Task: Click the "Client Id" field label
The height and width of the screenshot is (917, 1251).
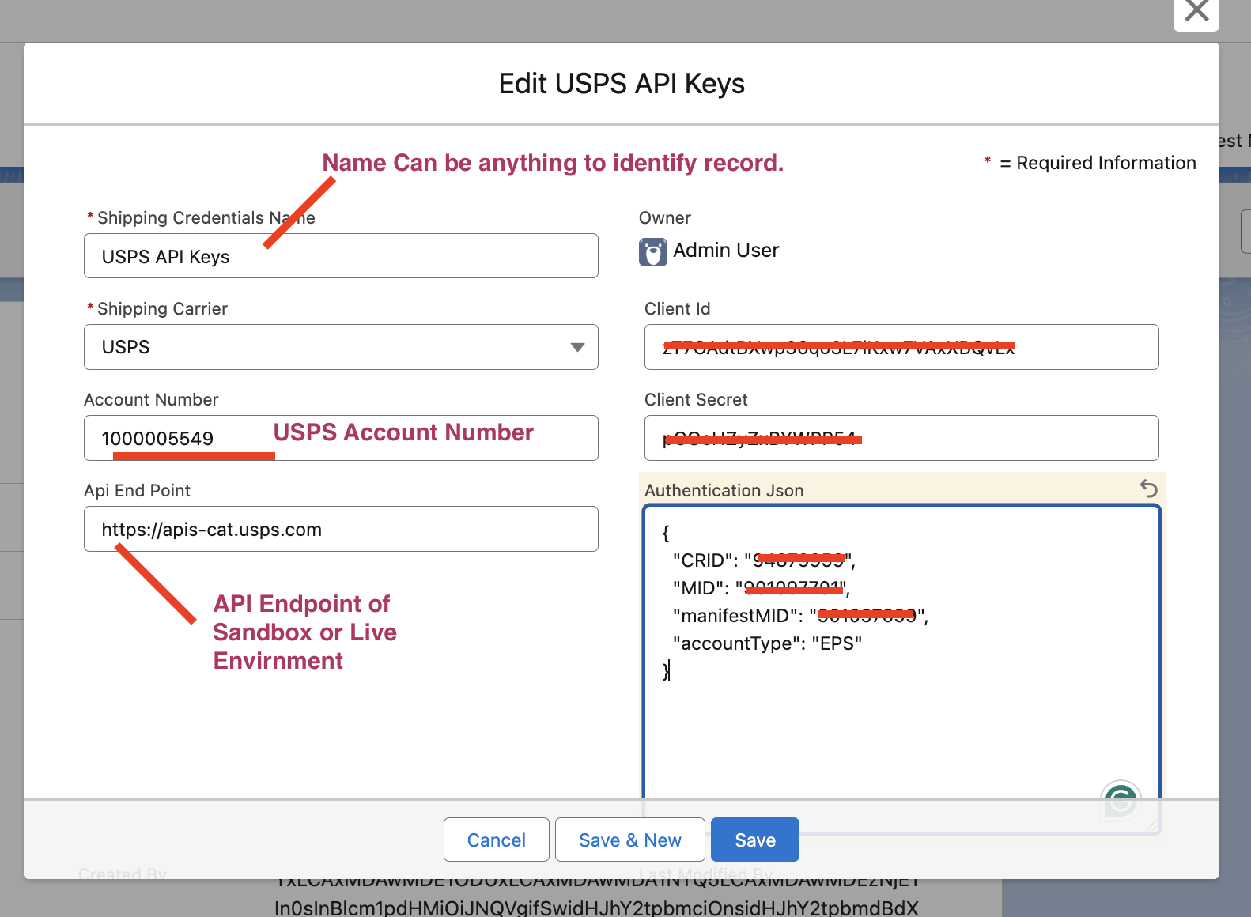Action: [x=678, y=309]
